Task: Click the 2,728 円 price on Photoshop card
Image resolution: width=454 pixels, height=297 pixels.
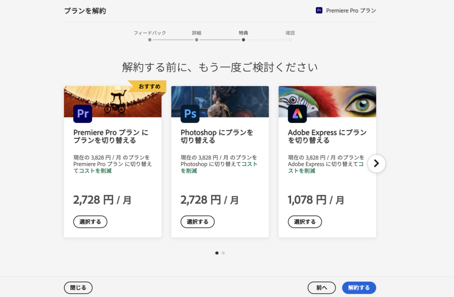Action: pos(210,200)
